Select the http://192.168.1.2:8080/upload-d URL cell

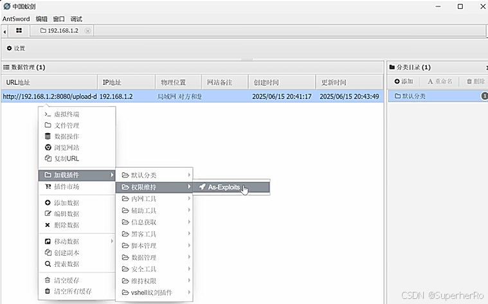pyautogui.click(x=50, y=96)
